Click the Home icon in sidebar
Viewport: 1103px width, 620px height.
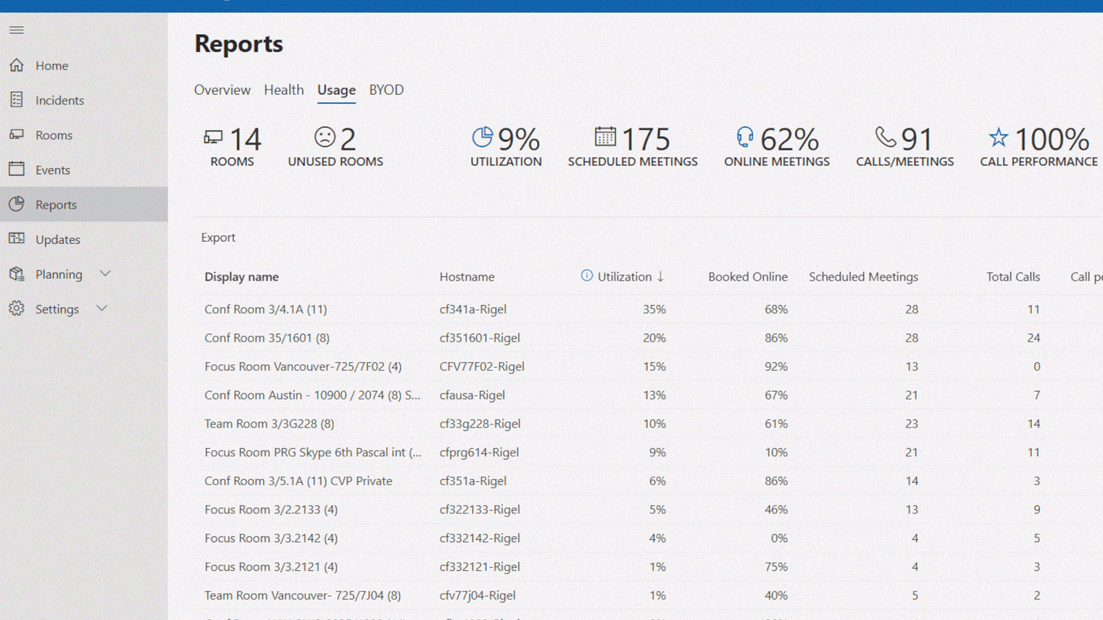pos(17,65)
